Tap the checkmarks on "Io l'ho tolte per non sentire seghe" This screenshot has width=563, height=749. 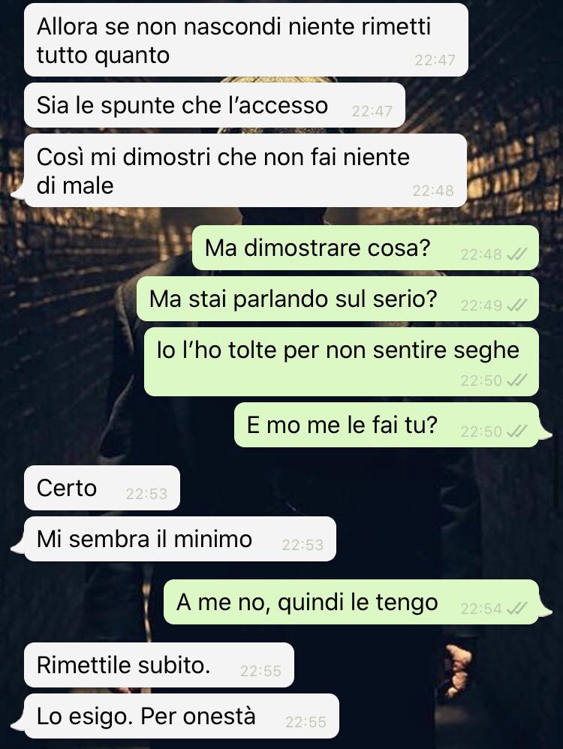(x=516, y=380)
